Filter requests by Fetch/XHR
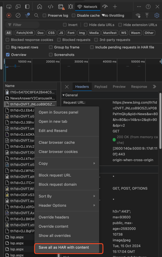162x257 pixels. click(25, 33)
